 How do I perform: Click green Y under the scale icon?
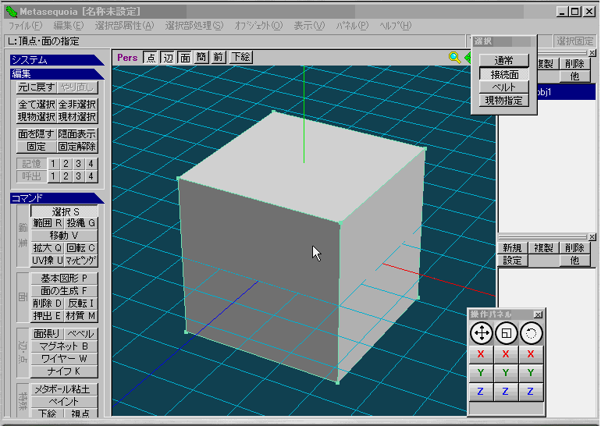tap(506, 373)
